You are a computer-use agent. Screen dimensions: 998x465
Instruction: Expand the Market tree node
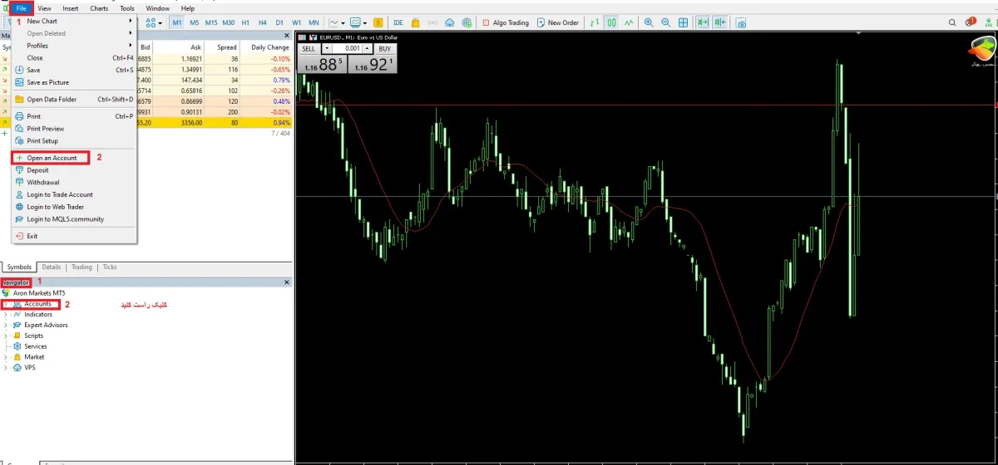pyautogui.click(x=6, y=357)
